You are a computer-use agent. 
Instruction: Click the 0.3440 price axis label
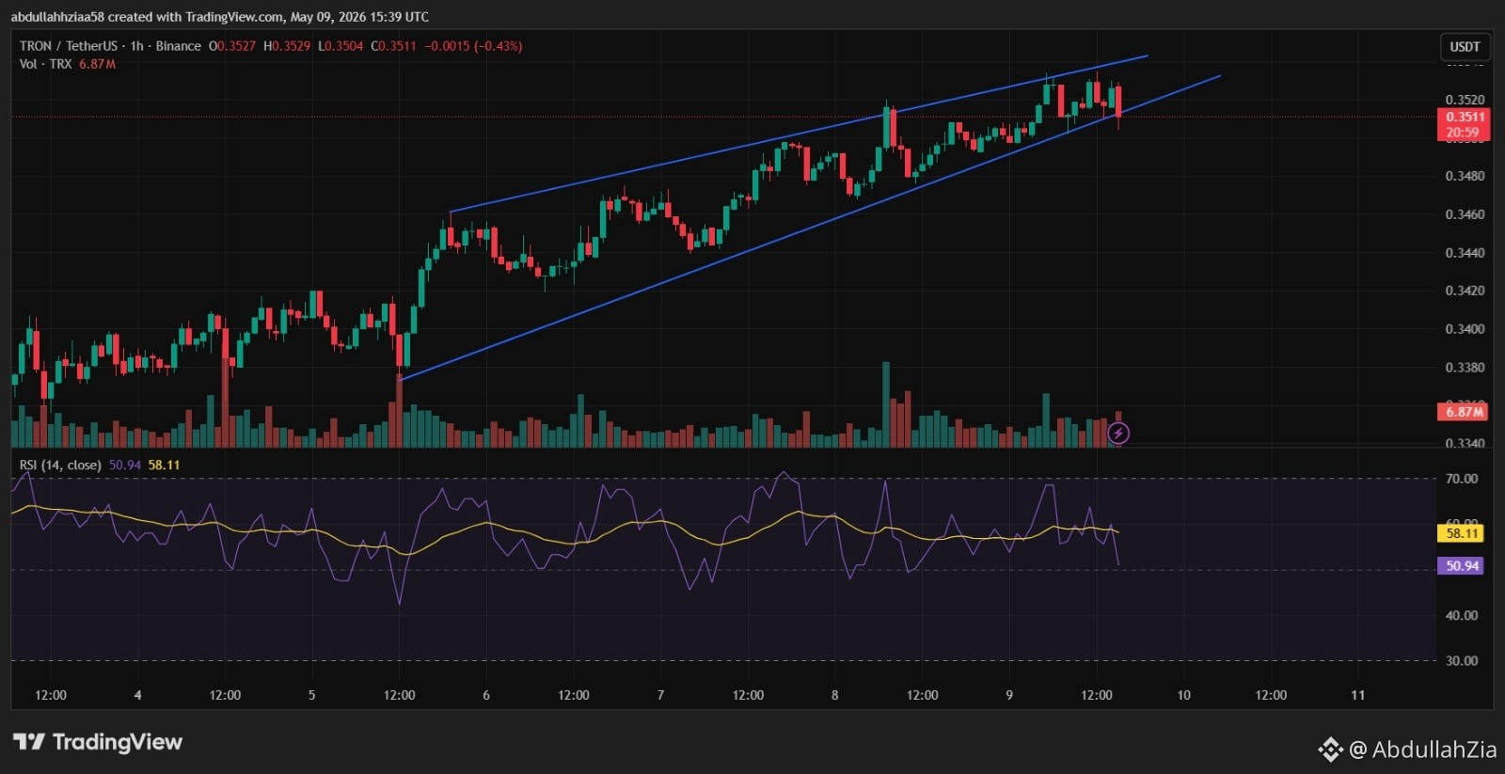pos(1465,253)
